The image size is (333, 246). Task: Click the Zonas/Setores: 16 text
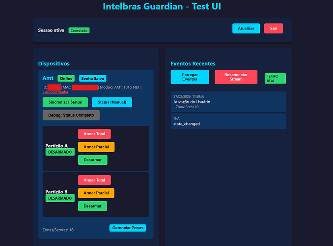tap(58, 230)
